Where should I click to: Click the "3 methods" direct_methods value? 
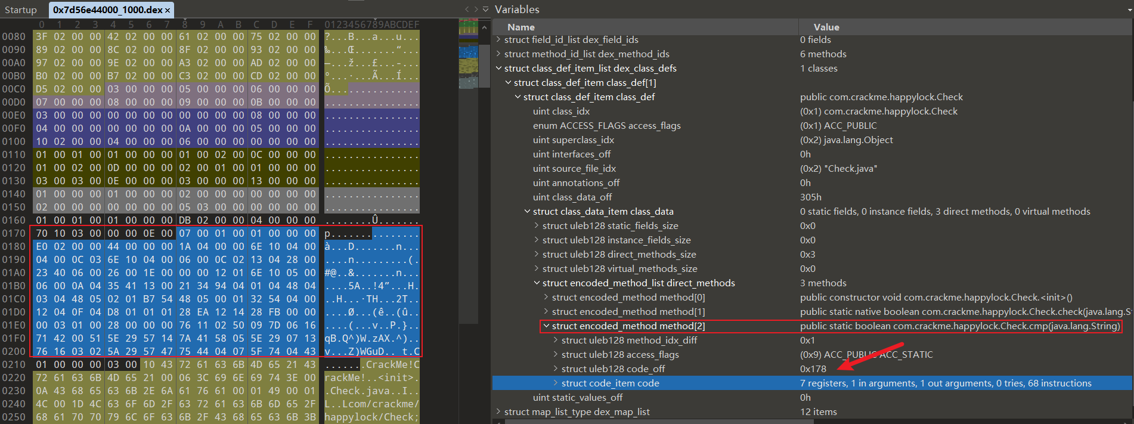823,283
